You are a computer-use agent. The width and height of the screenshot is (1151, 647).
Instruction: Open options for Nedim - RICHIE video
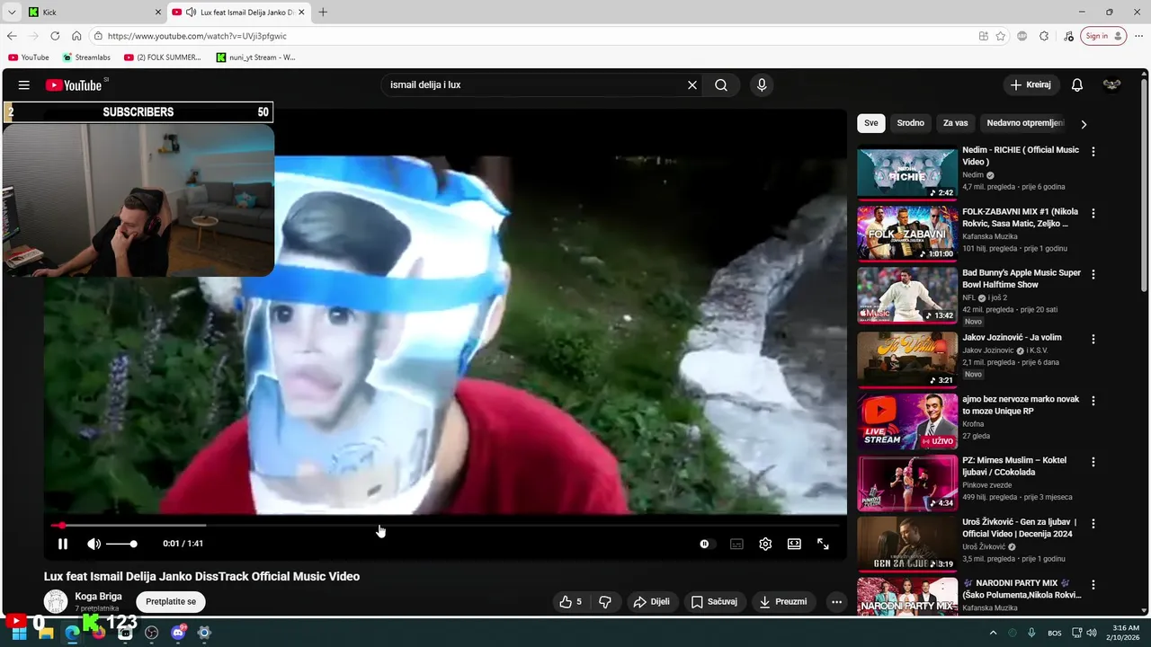tap(1093, 152)
